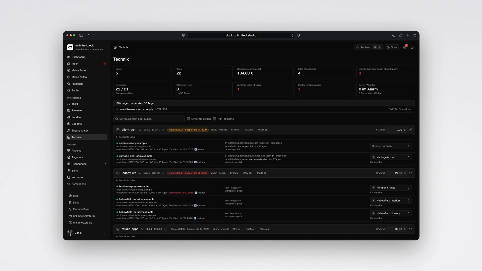
Task: Open a new Safari tab
Action: click(x=408, y=35)
